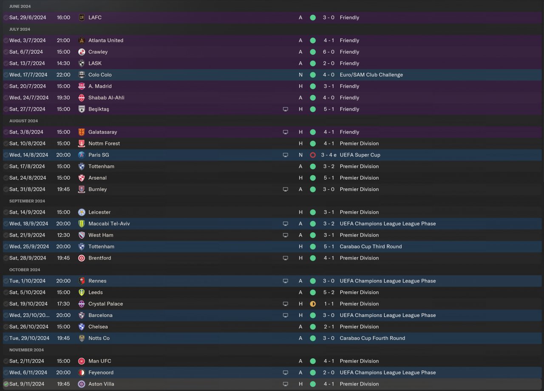Open the UEFA Super Cup competition link
This screenshot has width=544, height=391.
360,155
